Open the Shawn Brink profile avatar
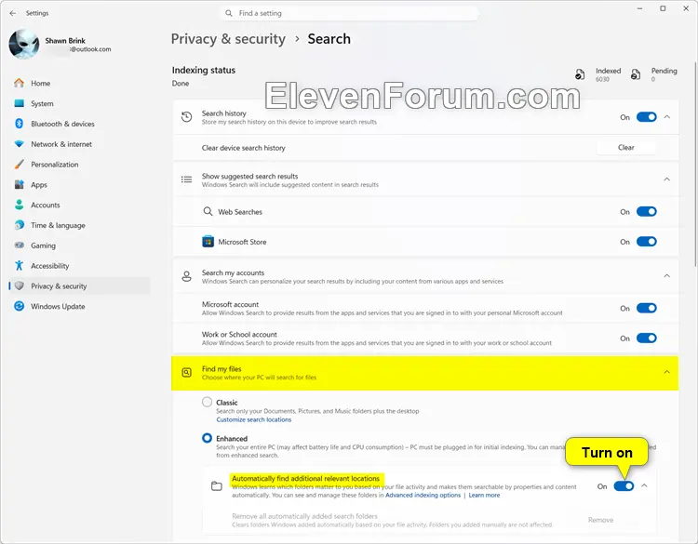The image size is (698, 544). pos(24,44)
